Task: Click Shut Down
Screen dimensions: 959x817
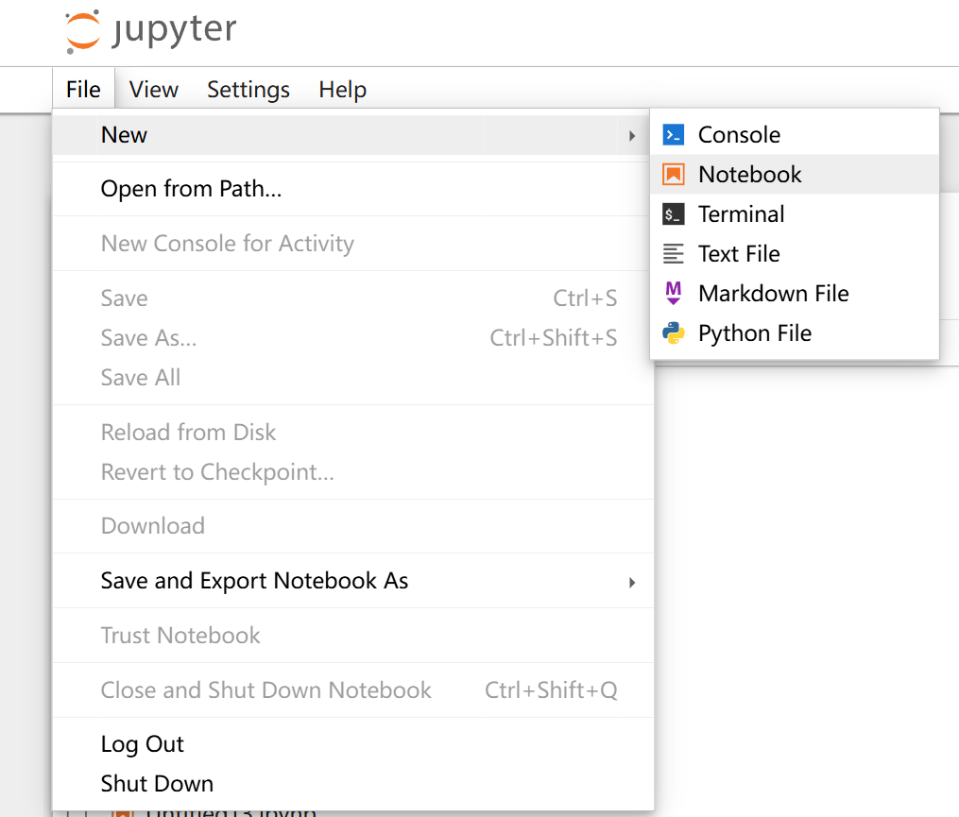Action: pyautogui.click(x=157, y=783)
